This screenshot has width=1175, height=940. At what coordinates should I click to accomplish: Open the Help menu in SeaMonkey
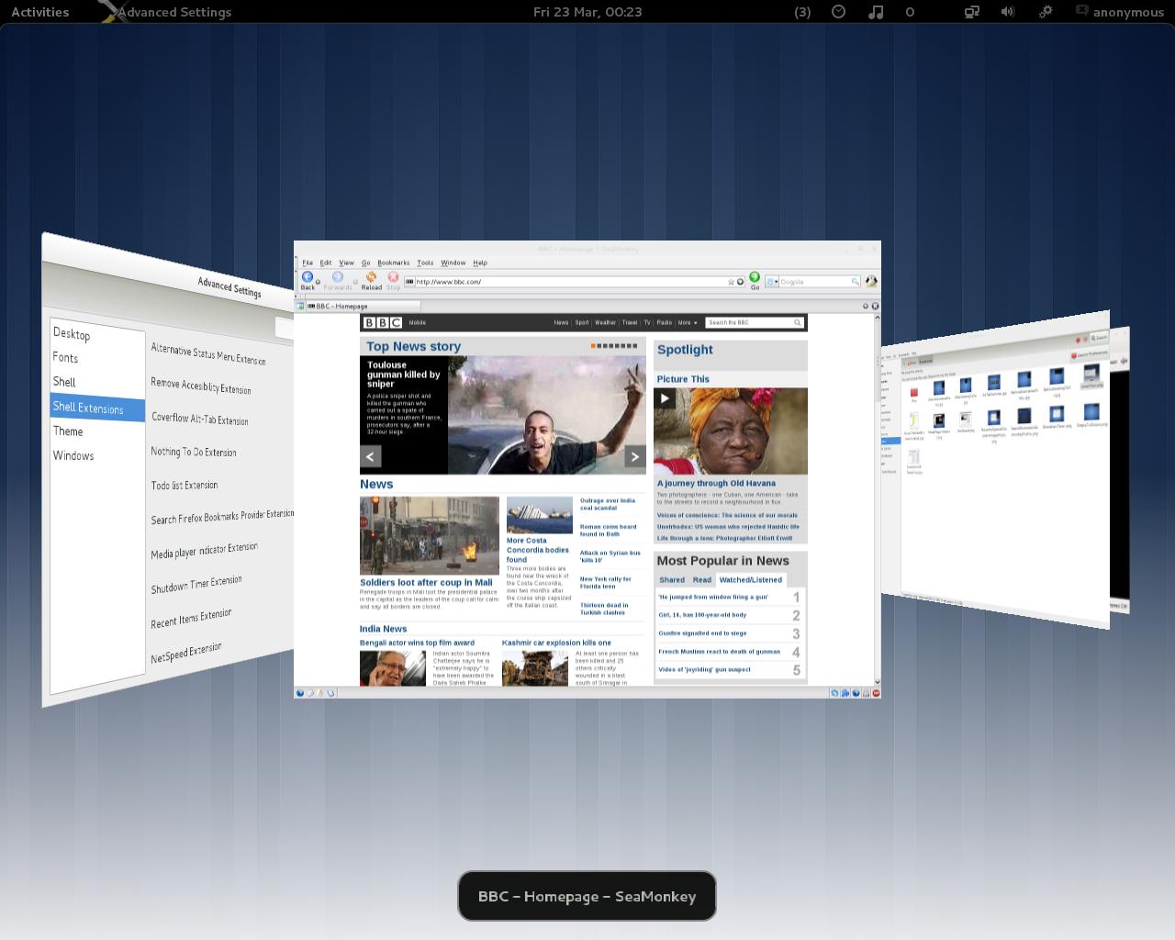480,263
